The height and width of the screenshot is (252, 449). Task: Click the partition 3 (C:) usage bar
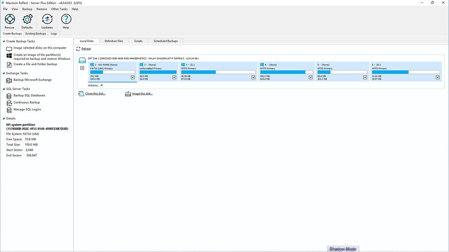218,72
